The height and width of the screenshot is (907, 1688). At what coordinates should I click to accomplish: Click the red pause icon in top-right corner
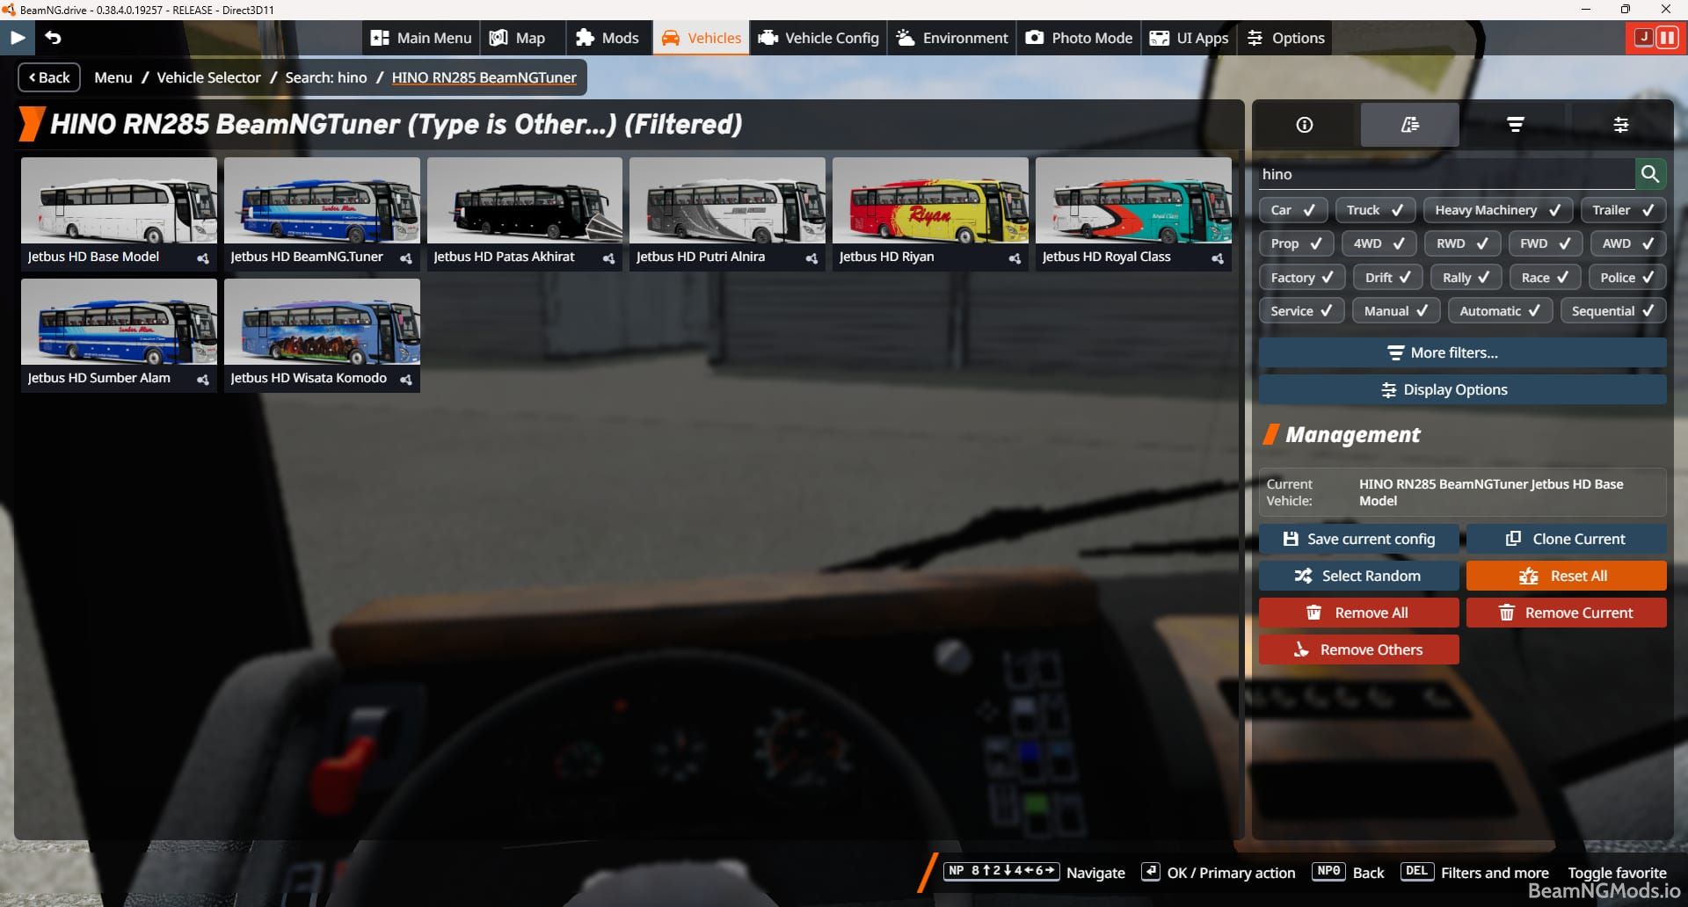tap(1666, 38)
